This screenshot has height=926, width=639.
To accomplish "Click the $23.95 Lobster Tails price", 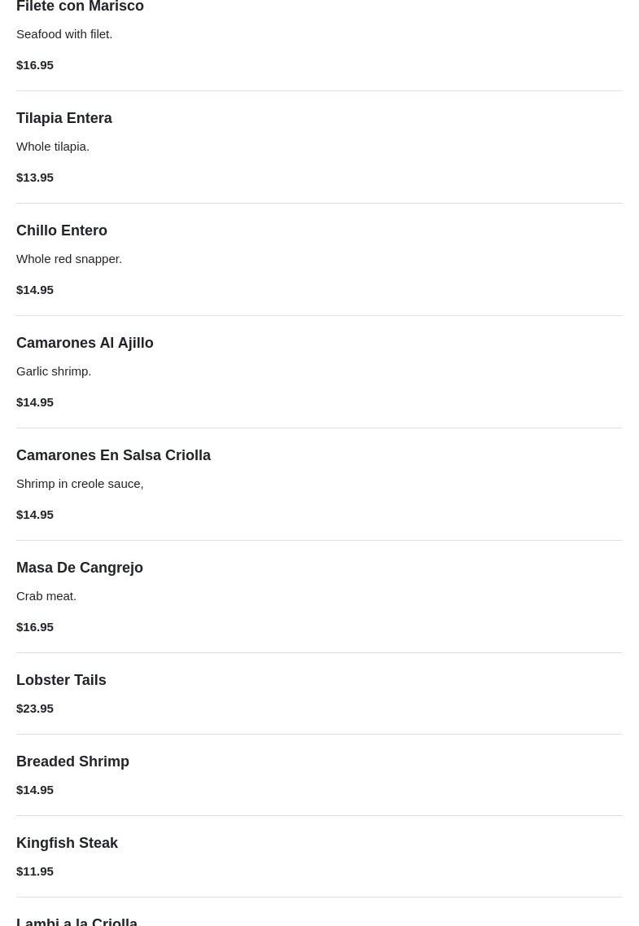I will (x=35, y=708).
